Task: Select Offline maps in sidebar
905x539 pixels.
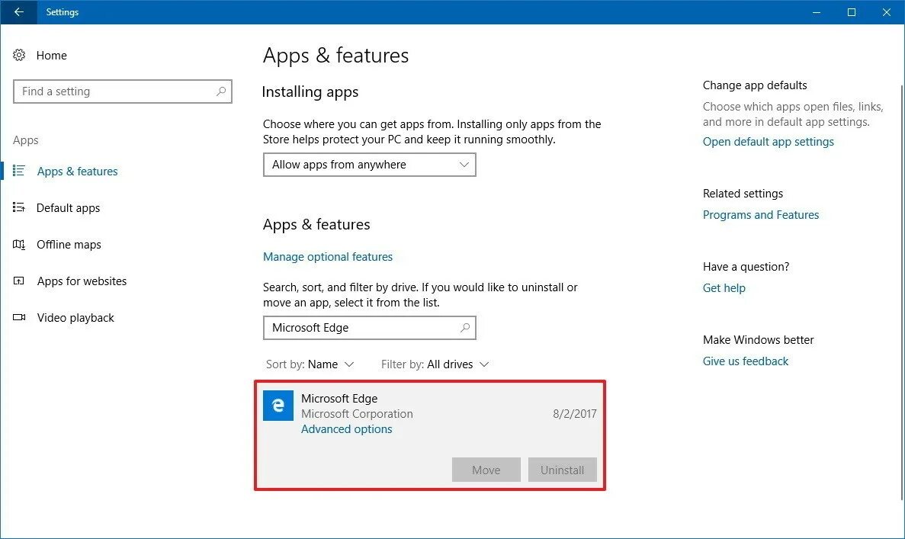Action: pyautogui.click(x=69, y=245)
